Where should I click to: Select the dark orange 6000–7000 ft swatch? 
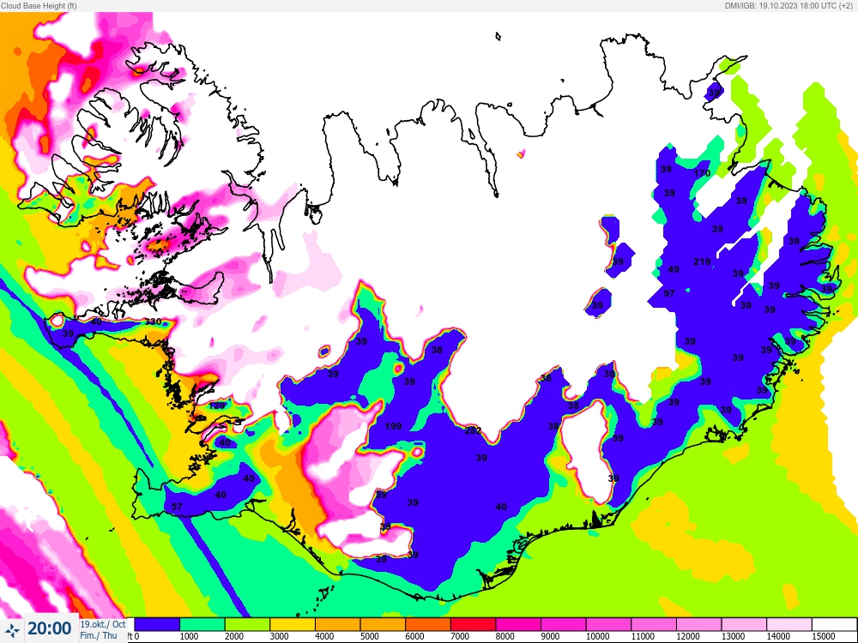428,624
